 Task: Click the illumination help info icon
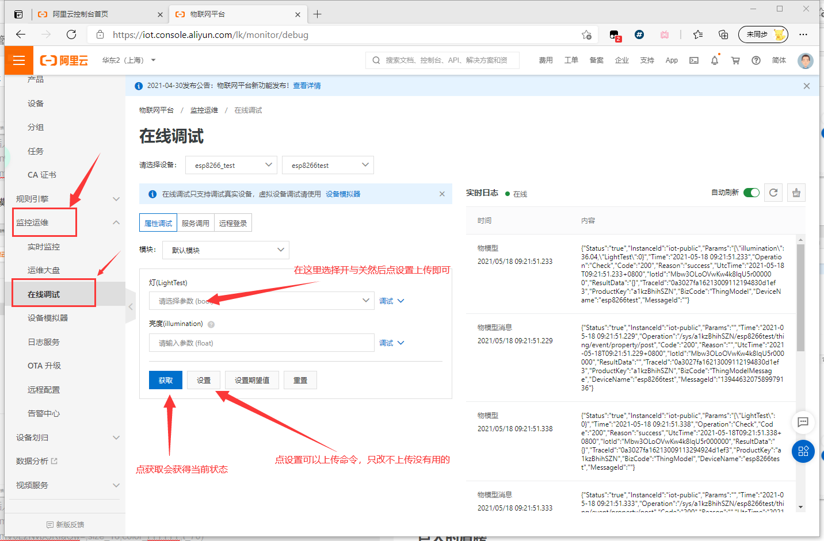[211, 324]
